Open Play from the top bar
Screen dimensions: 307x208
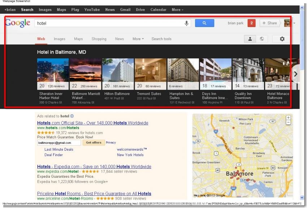coord(75,10)
